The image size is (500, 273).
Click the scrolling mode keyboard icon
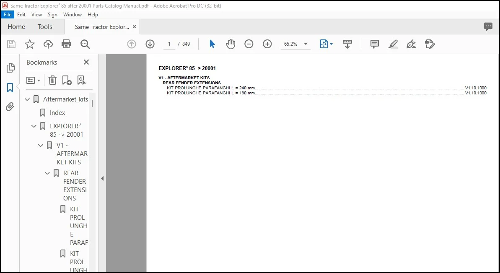347,44
